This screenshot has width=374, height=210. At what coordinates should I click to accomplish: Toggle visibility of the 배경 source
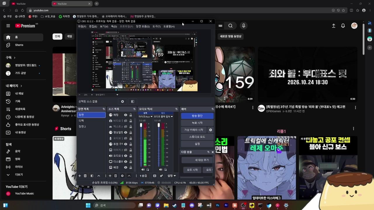126,167
